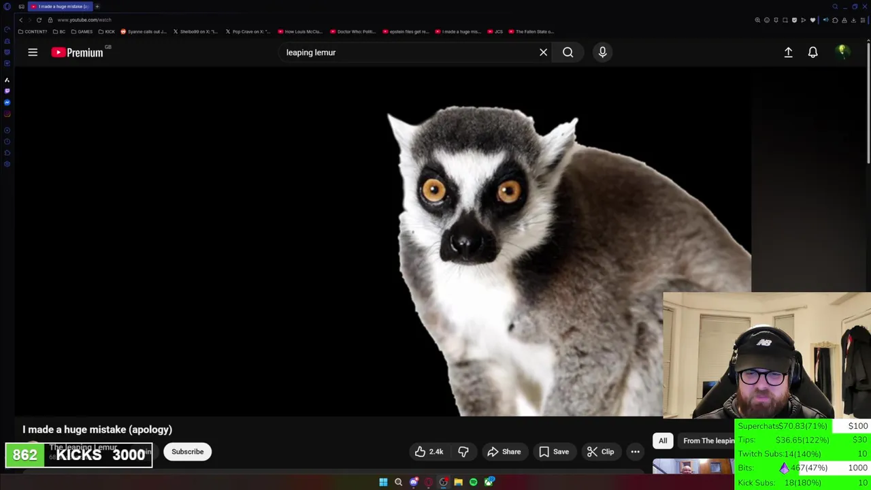Switch to the 'I made a huge mistake' browser tab
The width and height of the screenshot is (871, 490).
click(x=60, y=6)
